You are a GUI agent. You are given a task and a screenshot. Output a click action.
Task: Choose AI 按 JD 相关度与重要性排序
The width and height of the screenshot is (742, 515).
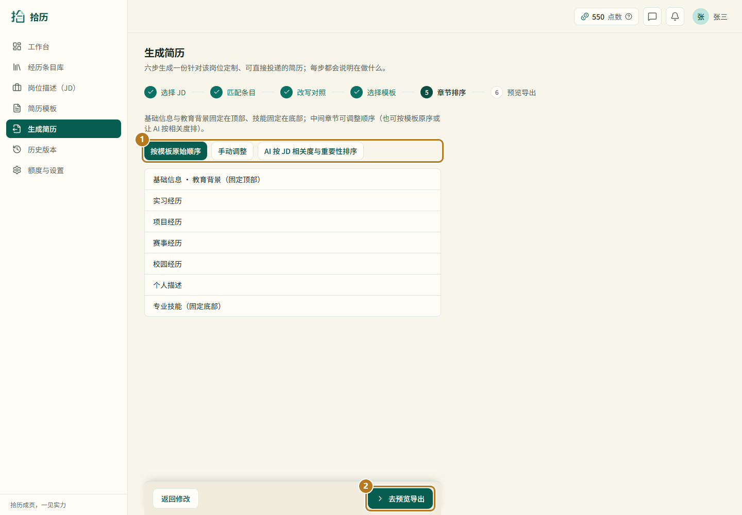(x=311, y=151)
